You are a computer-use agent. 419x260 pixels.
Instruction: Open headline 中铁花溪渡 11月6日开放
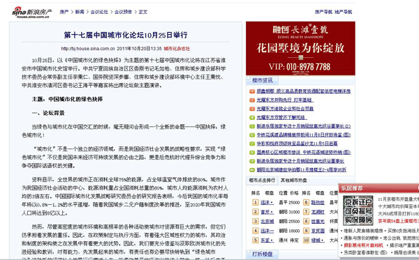(304, 135)
